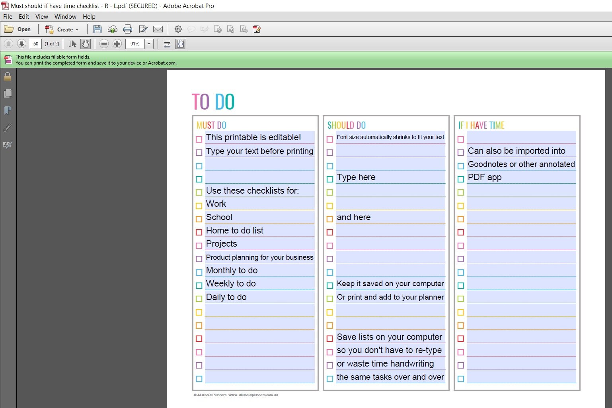The height and width of the screenshot is (408, 612).
Task: Open the Page Thumbnails panel
Action: click(8, 94)
